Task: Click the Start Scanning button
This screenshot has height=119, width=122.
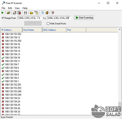Action: point(84,18)
